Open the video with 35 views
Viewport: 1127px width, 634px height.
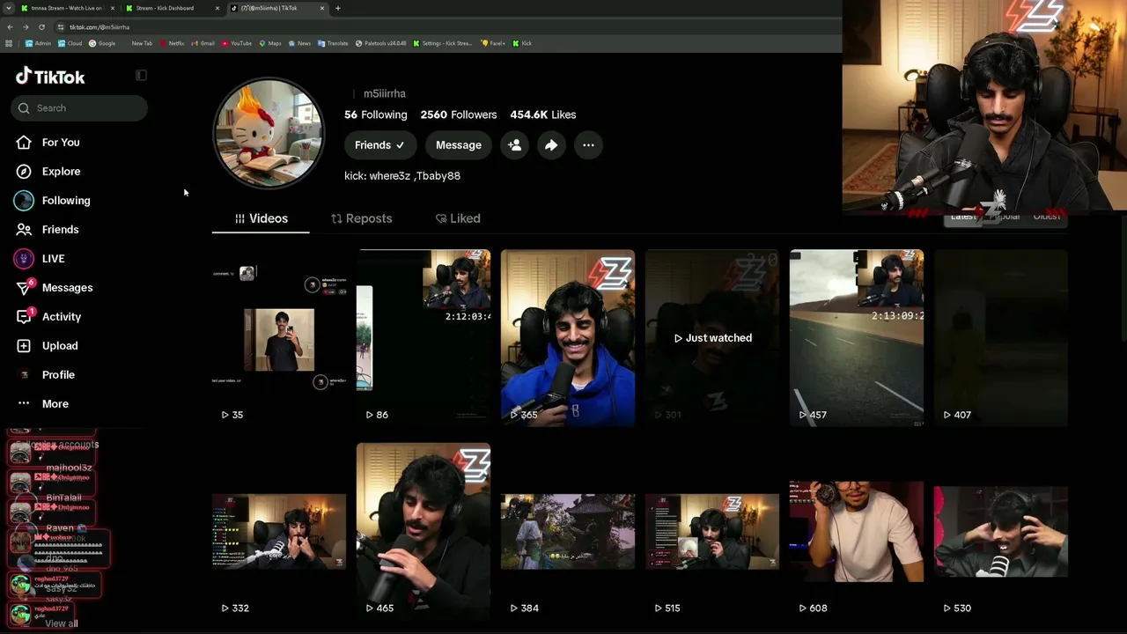coord(279,338)
